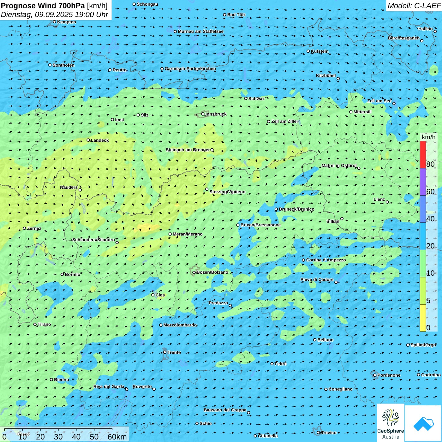
Task: Click the Trento city marker dot
Action: point(165,352)
